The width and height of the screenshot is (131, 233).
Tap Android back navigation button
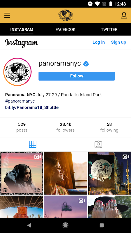[29, 225]
